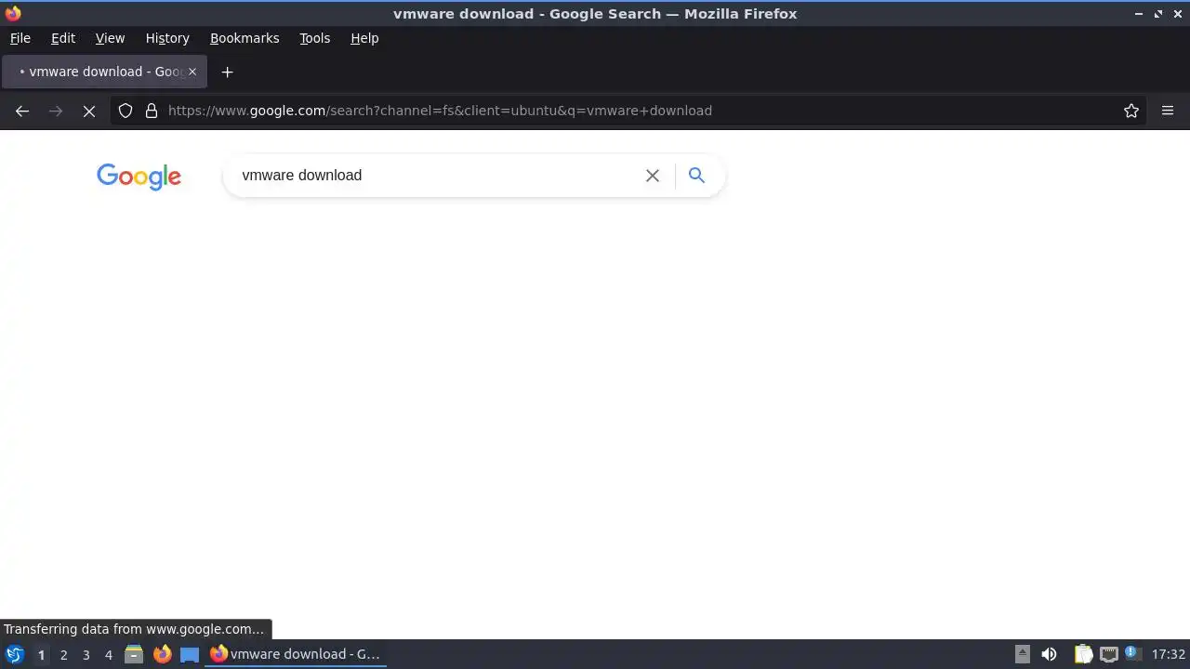This screenshot has width=1190, height=669.
Task: Open the View menu
Action: [110, 38]
